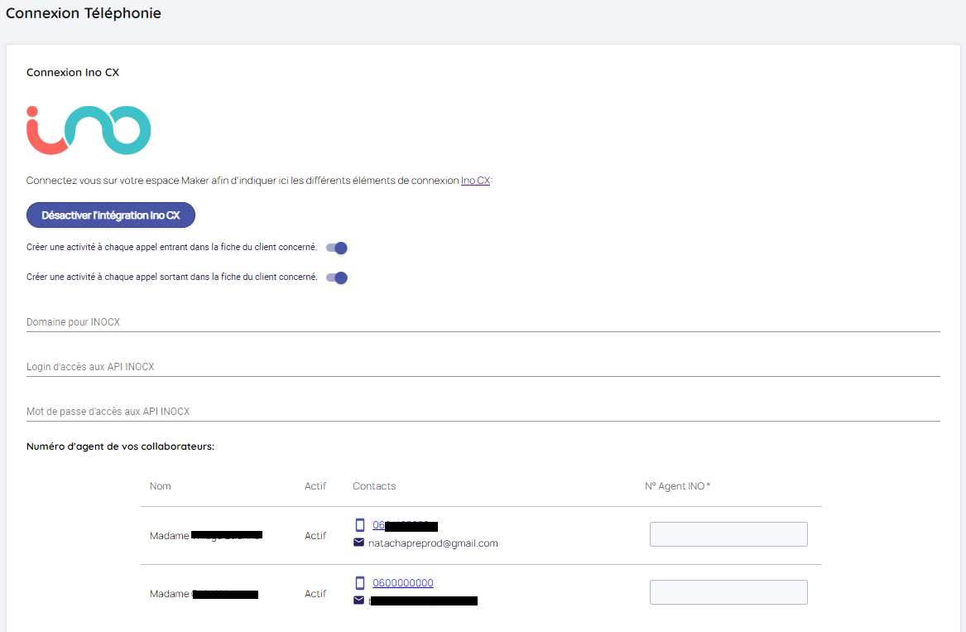Screen dimensions: 966x632
Task: Click the N° Agent INO column header
Action: (x=677, y=486)
